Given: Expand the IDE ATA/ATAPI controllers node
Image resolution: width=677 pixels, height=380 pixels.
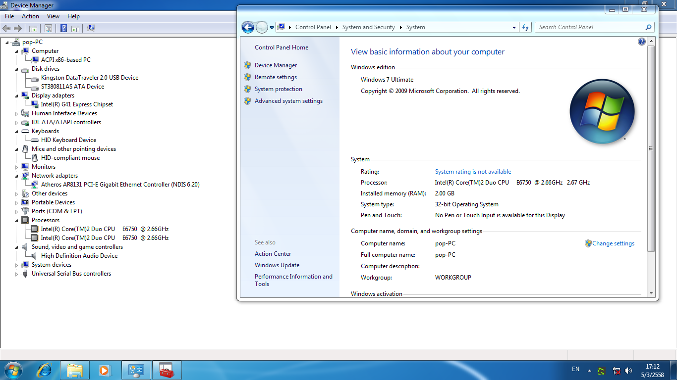Looking at the screenshot, I should point(16,123).
